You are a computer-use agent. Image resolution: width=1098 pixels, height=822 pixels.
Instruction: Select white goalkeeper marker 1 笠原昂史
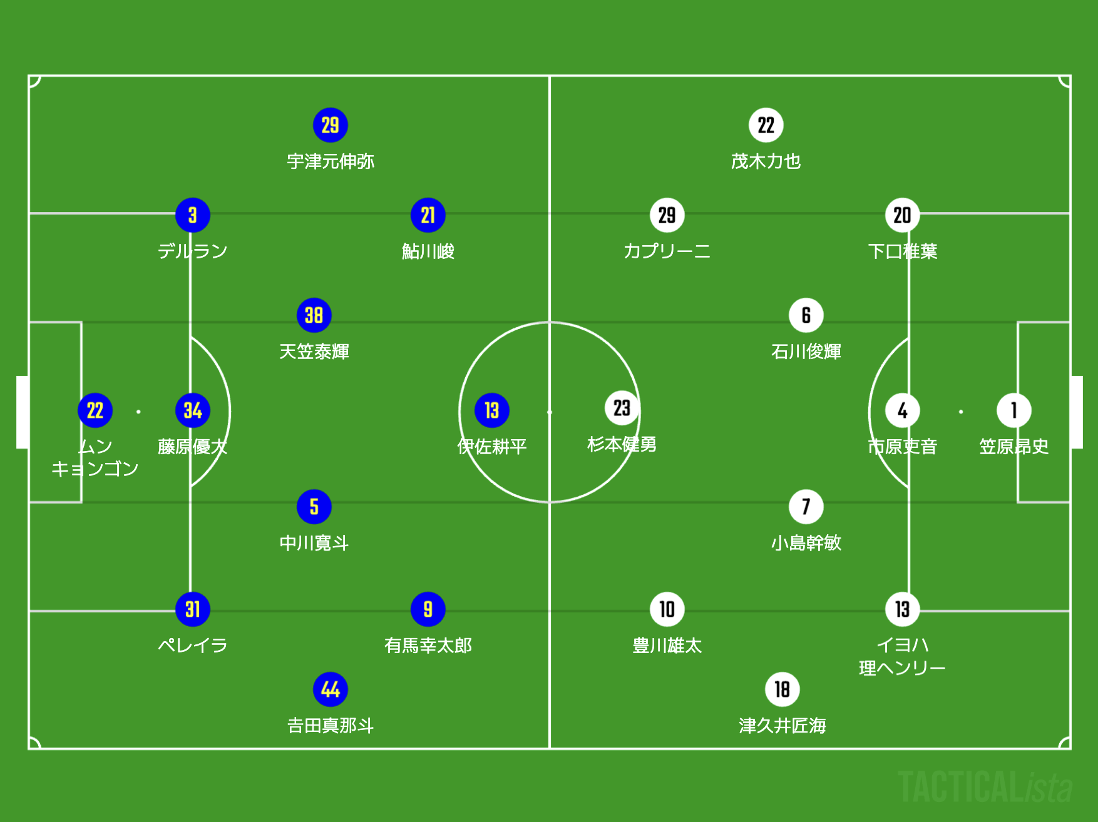[x=1014, y=410]
